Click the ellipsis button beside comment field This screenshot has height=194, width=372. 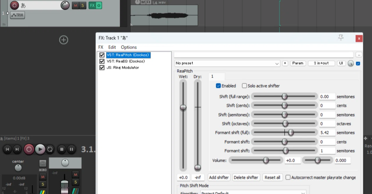coord(359,55)
